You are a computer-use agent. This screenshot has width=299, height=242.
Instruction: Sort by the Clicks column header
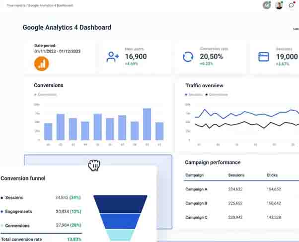[272, 175]
